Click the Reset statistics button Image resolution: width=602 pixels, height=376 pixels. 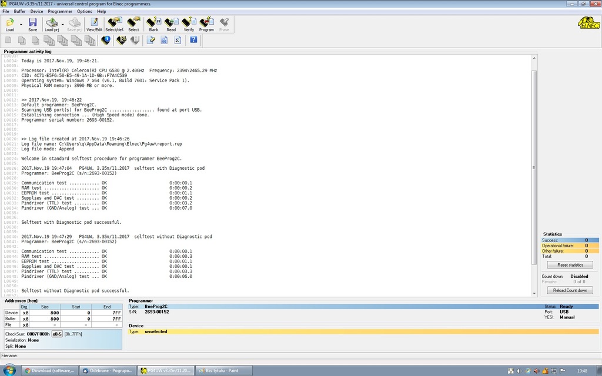coord(570,265)
